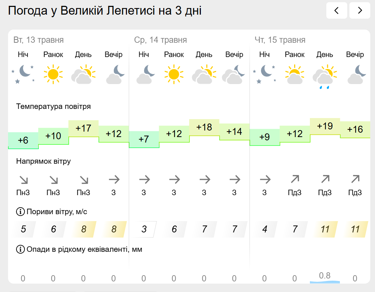Select the Чт, 15 травня day header
This screenshot has width=375, height=292.
coord(280,40)
